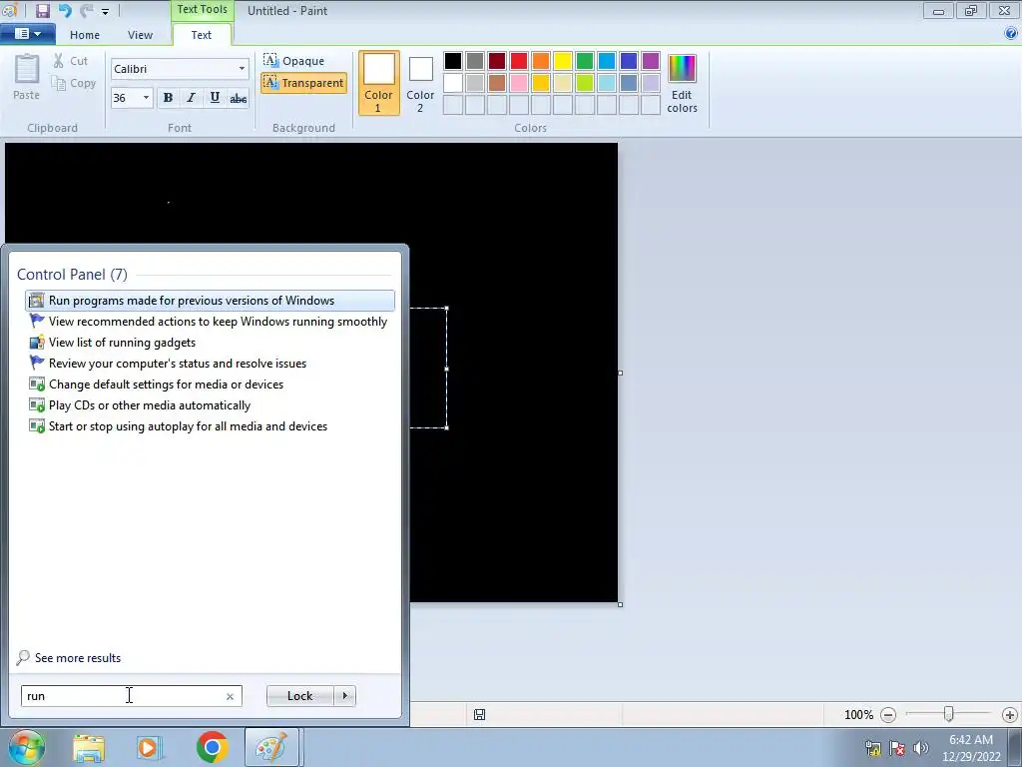1022x767 pixels.
Task: Click the Text Tools contextual tab label
Action: click(x=202, y=9)
